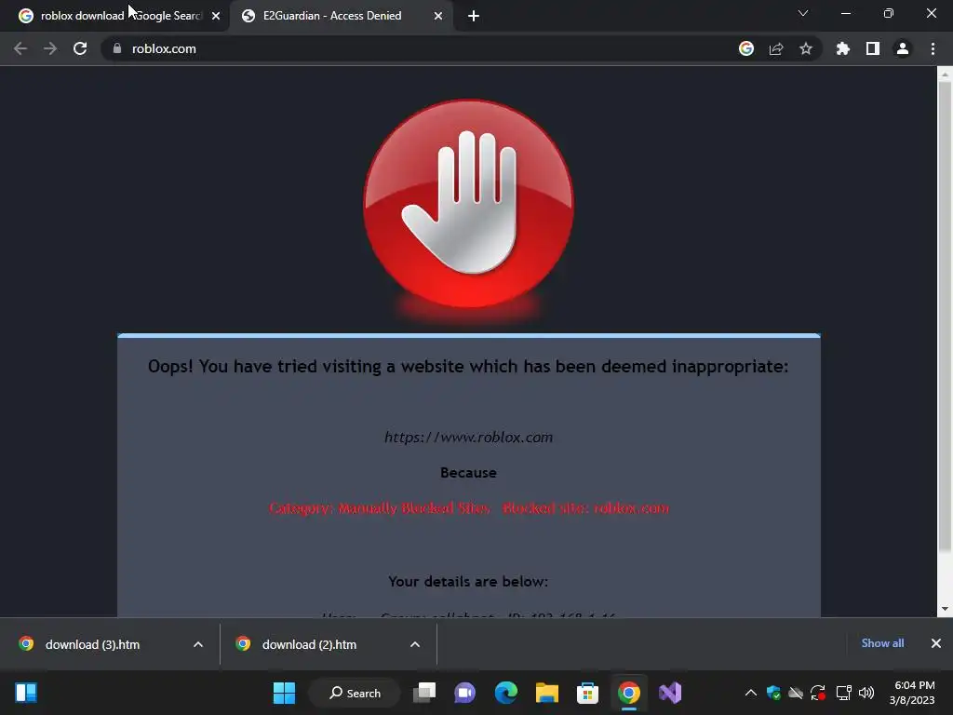Open the Chrome profile menu
The image size is (953, 715).
point(903,48)
